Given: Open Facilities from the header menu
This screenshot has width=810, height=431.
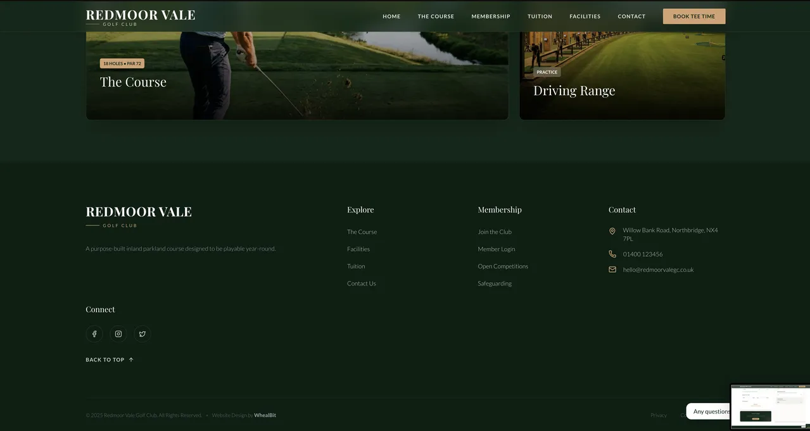Looking at the screenshot, I should click(x=585, y=16).
